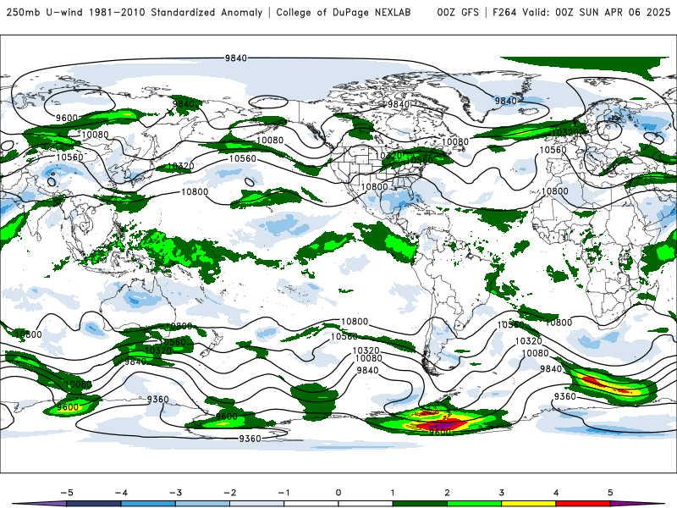Click the '9840' contour label at top of map

click(x=236, y=58)
